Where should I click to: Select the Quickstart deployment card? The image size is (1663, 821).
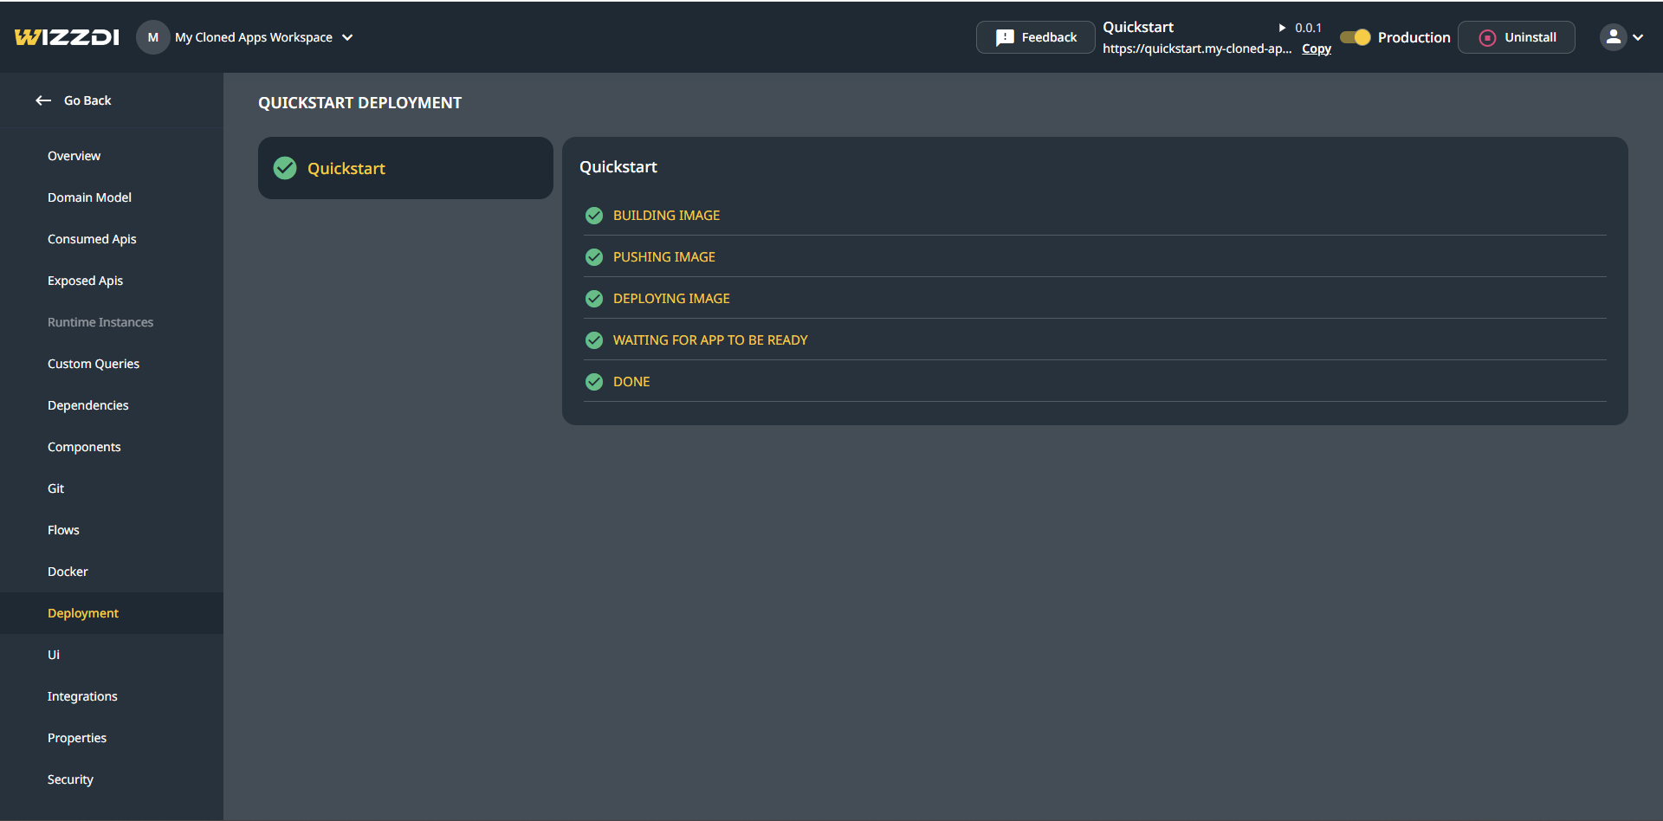[405, 168]
